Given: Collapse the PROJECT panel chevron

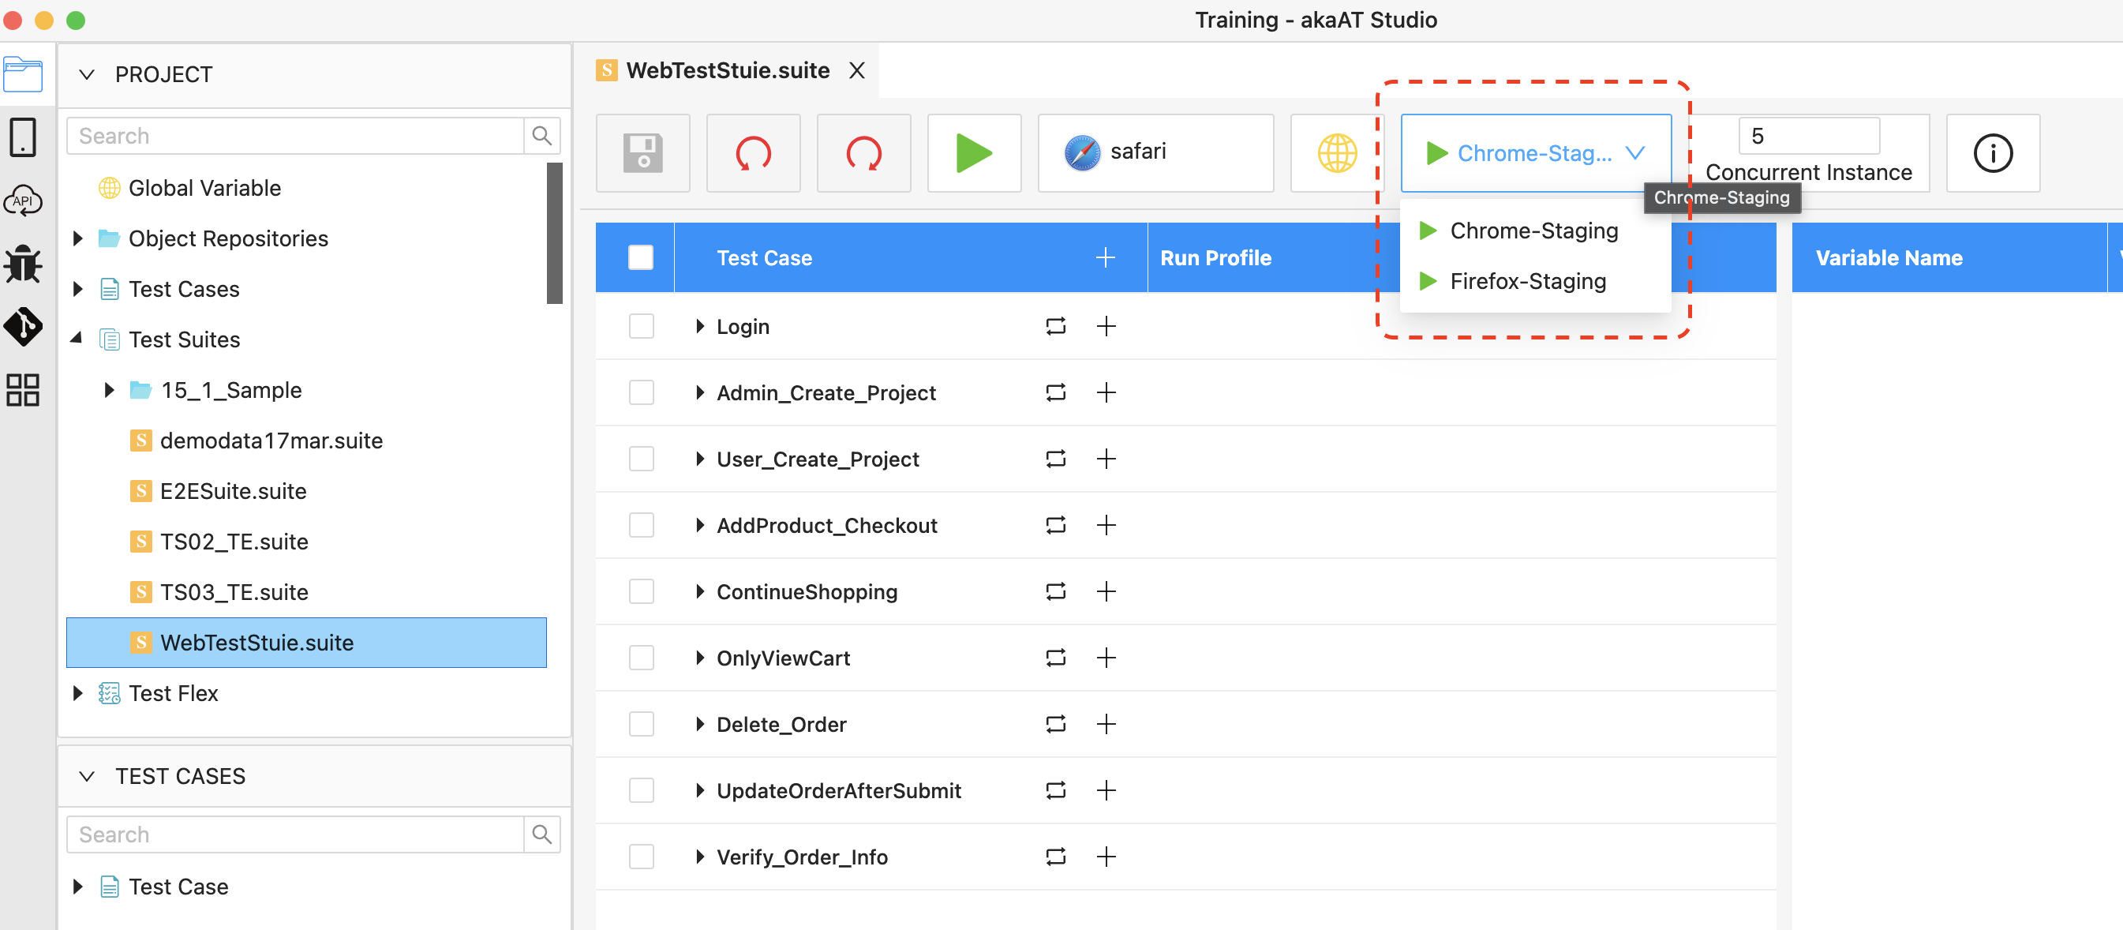Looking at the screenshot, I should tap(87, 75).
